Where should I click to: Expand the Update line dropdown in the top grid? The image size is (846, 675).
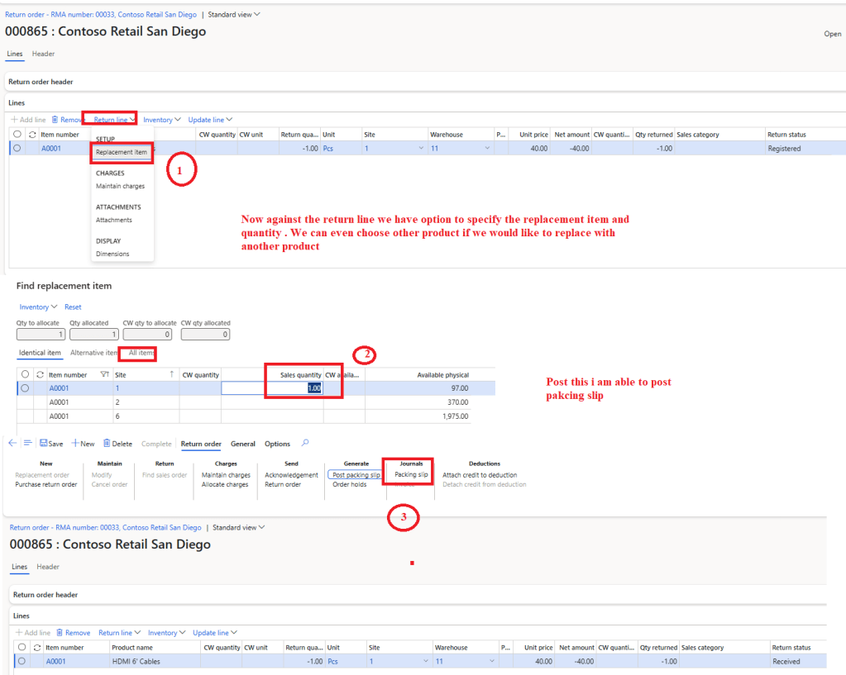tap(210, 120)
